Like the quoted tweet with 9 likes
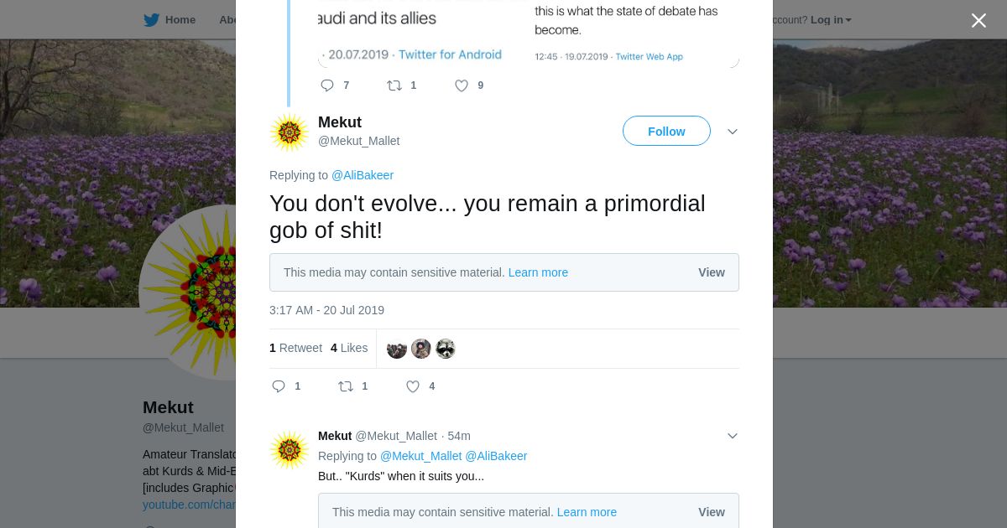This screenshot has height=528, width=1007. (x=462, y=85)
